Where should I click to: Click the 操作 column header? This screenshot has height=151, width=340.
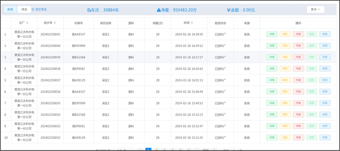click(x=298, y=23)
